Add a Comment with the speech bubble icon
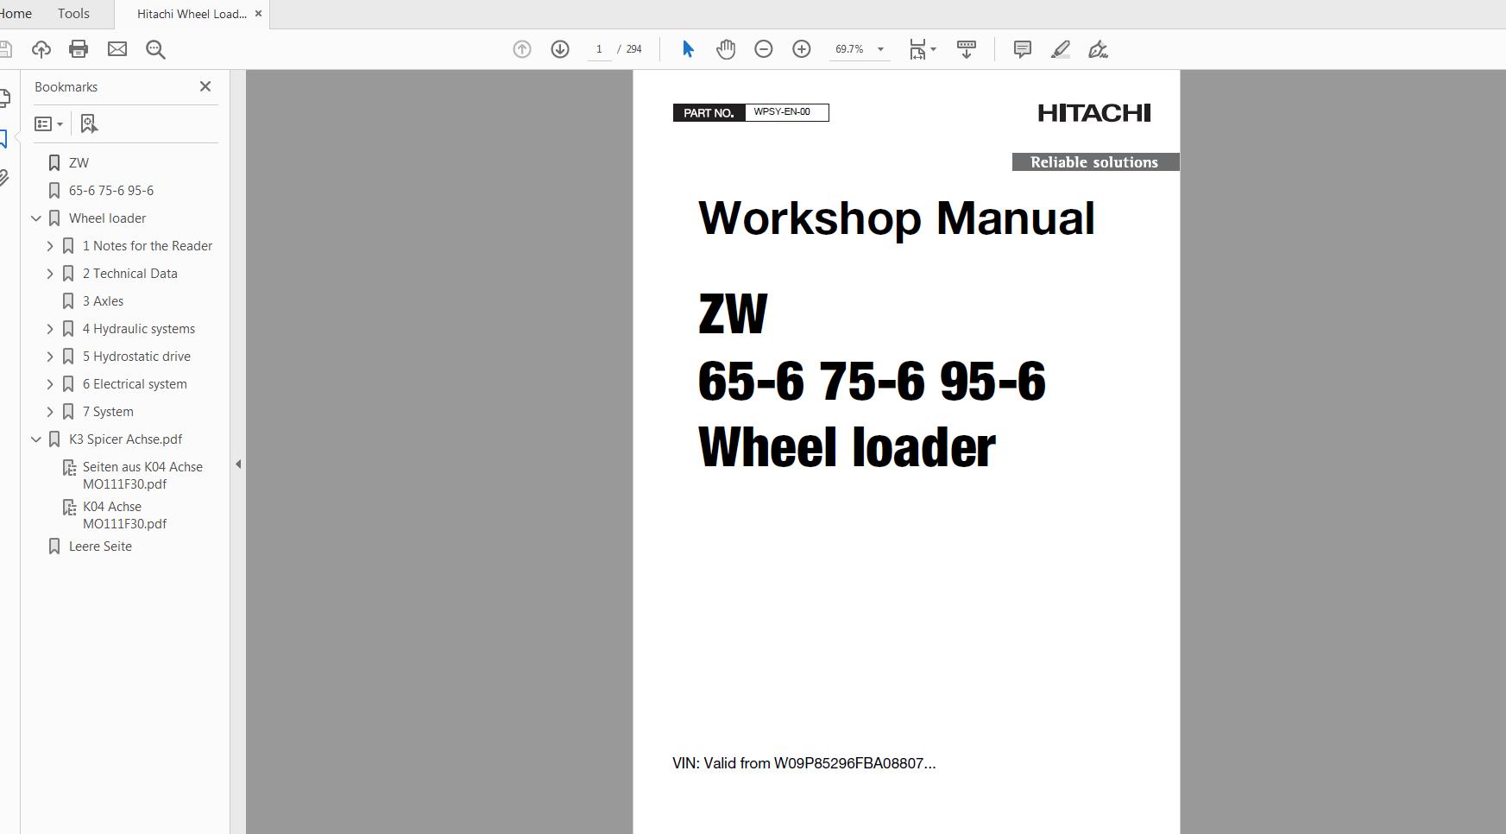This screenshot has width=1506, height=834. [x=1022, y=49]
